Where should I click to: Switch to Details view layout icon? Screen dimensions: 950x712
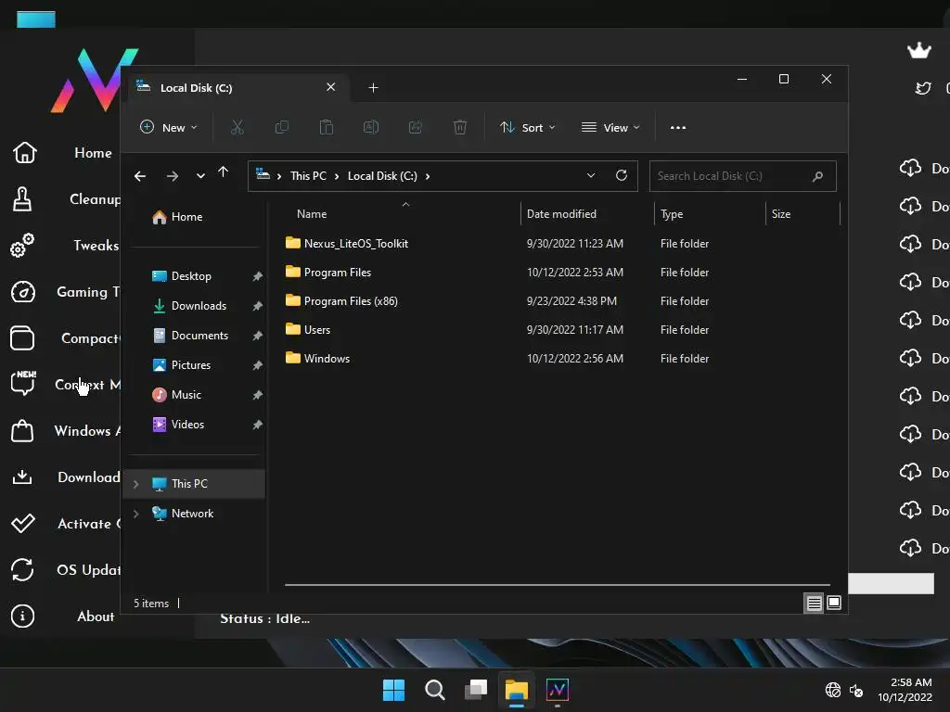pos(814,603)
